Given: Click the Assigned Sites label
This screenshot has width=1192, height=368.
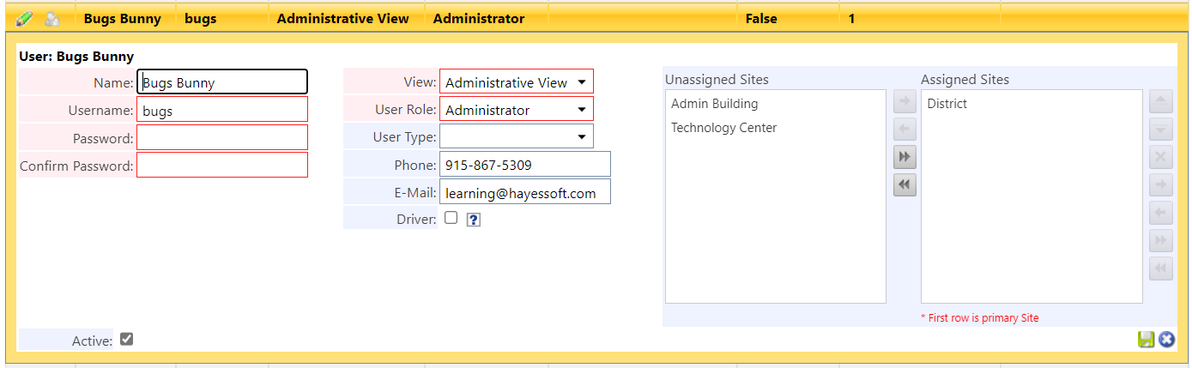Looking at the screenshot, I should coord(965,79).
